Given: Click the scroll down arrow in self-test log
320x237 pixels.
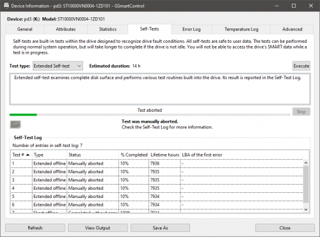Looking at the screenshot, I should 306,210.
